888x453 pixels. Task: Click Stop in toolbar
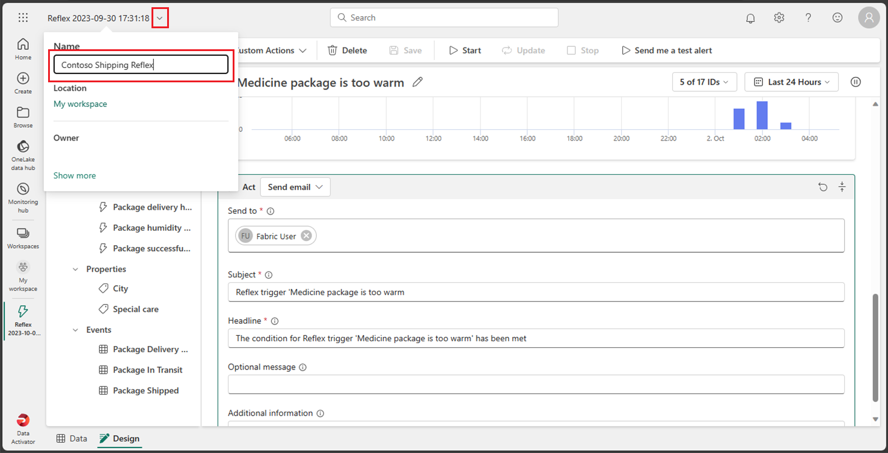click(x=583, y=50)
